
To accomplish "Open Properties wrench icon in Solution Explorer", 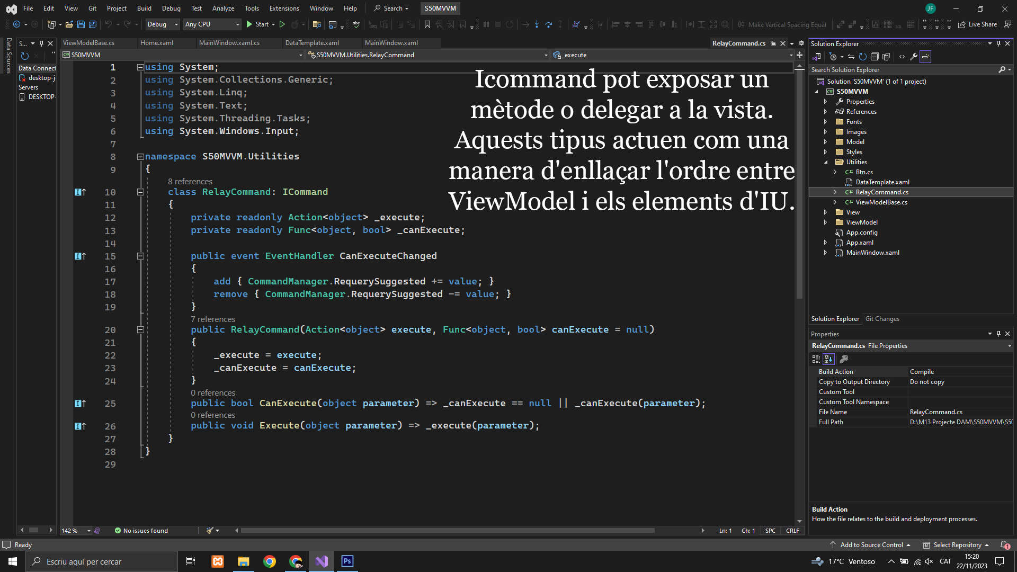I will [914, 57].
